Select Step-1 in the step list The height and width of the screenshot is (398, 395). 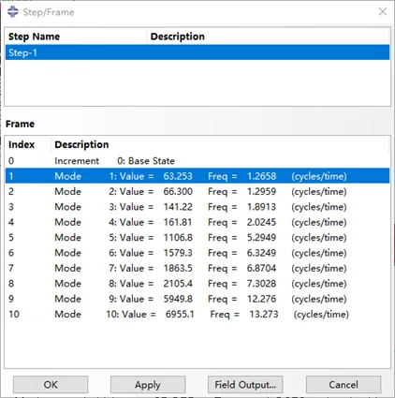click(197, 52)
